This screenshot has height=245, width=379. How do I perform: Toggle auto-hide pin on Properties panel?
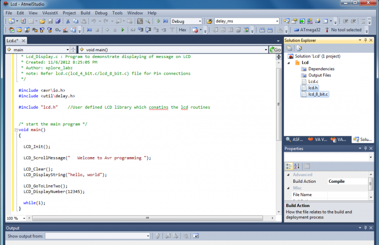point(365,149)
